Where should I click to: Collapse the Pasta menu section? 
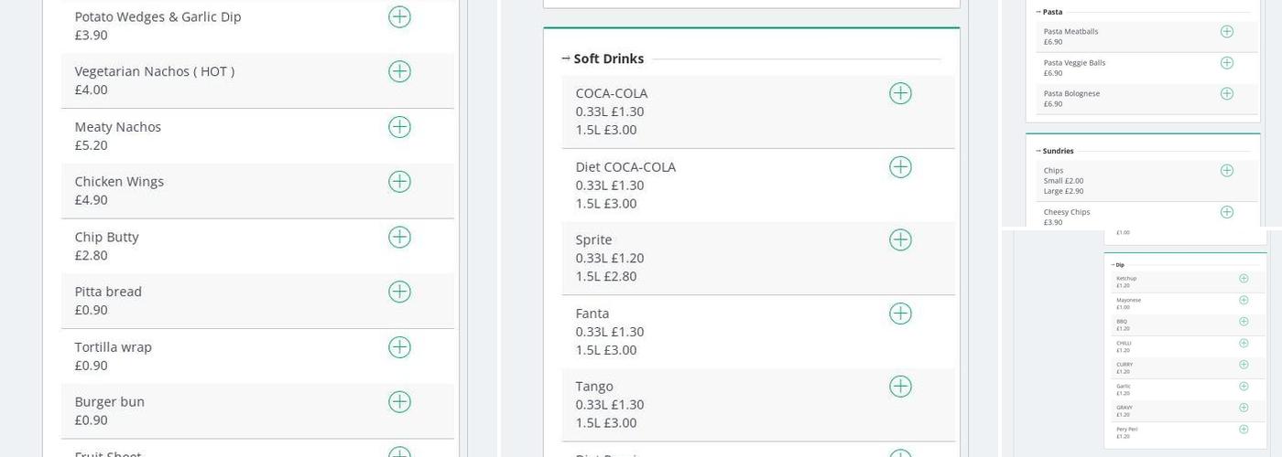(1039, 12)
